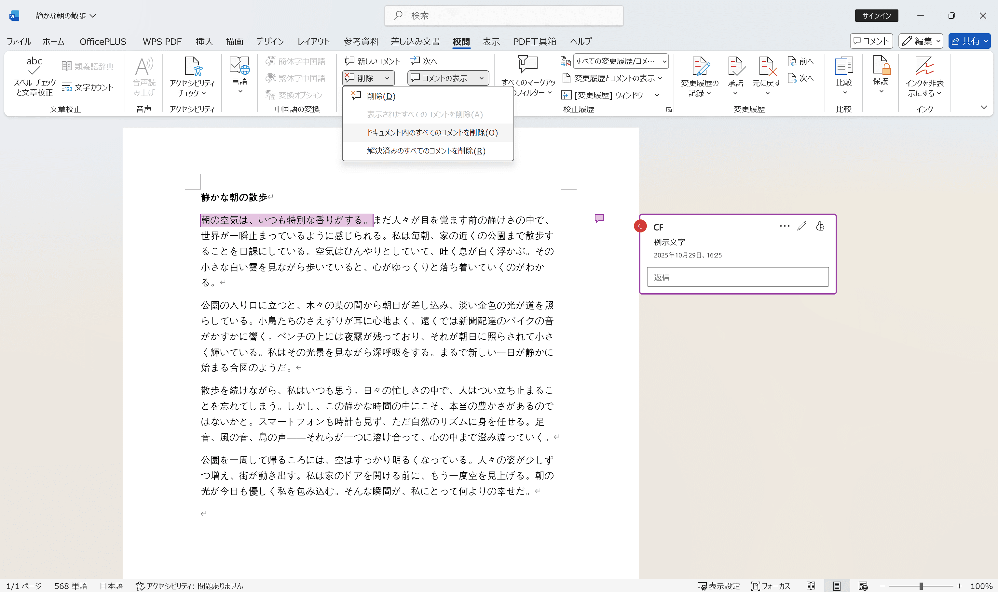998x592 pixels.
Task: Open the 削除 dropdown arrow
Action: click(387, 78)
